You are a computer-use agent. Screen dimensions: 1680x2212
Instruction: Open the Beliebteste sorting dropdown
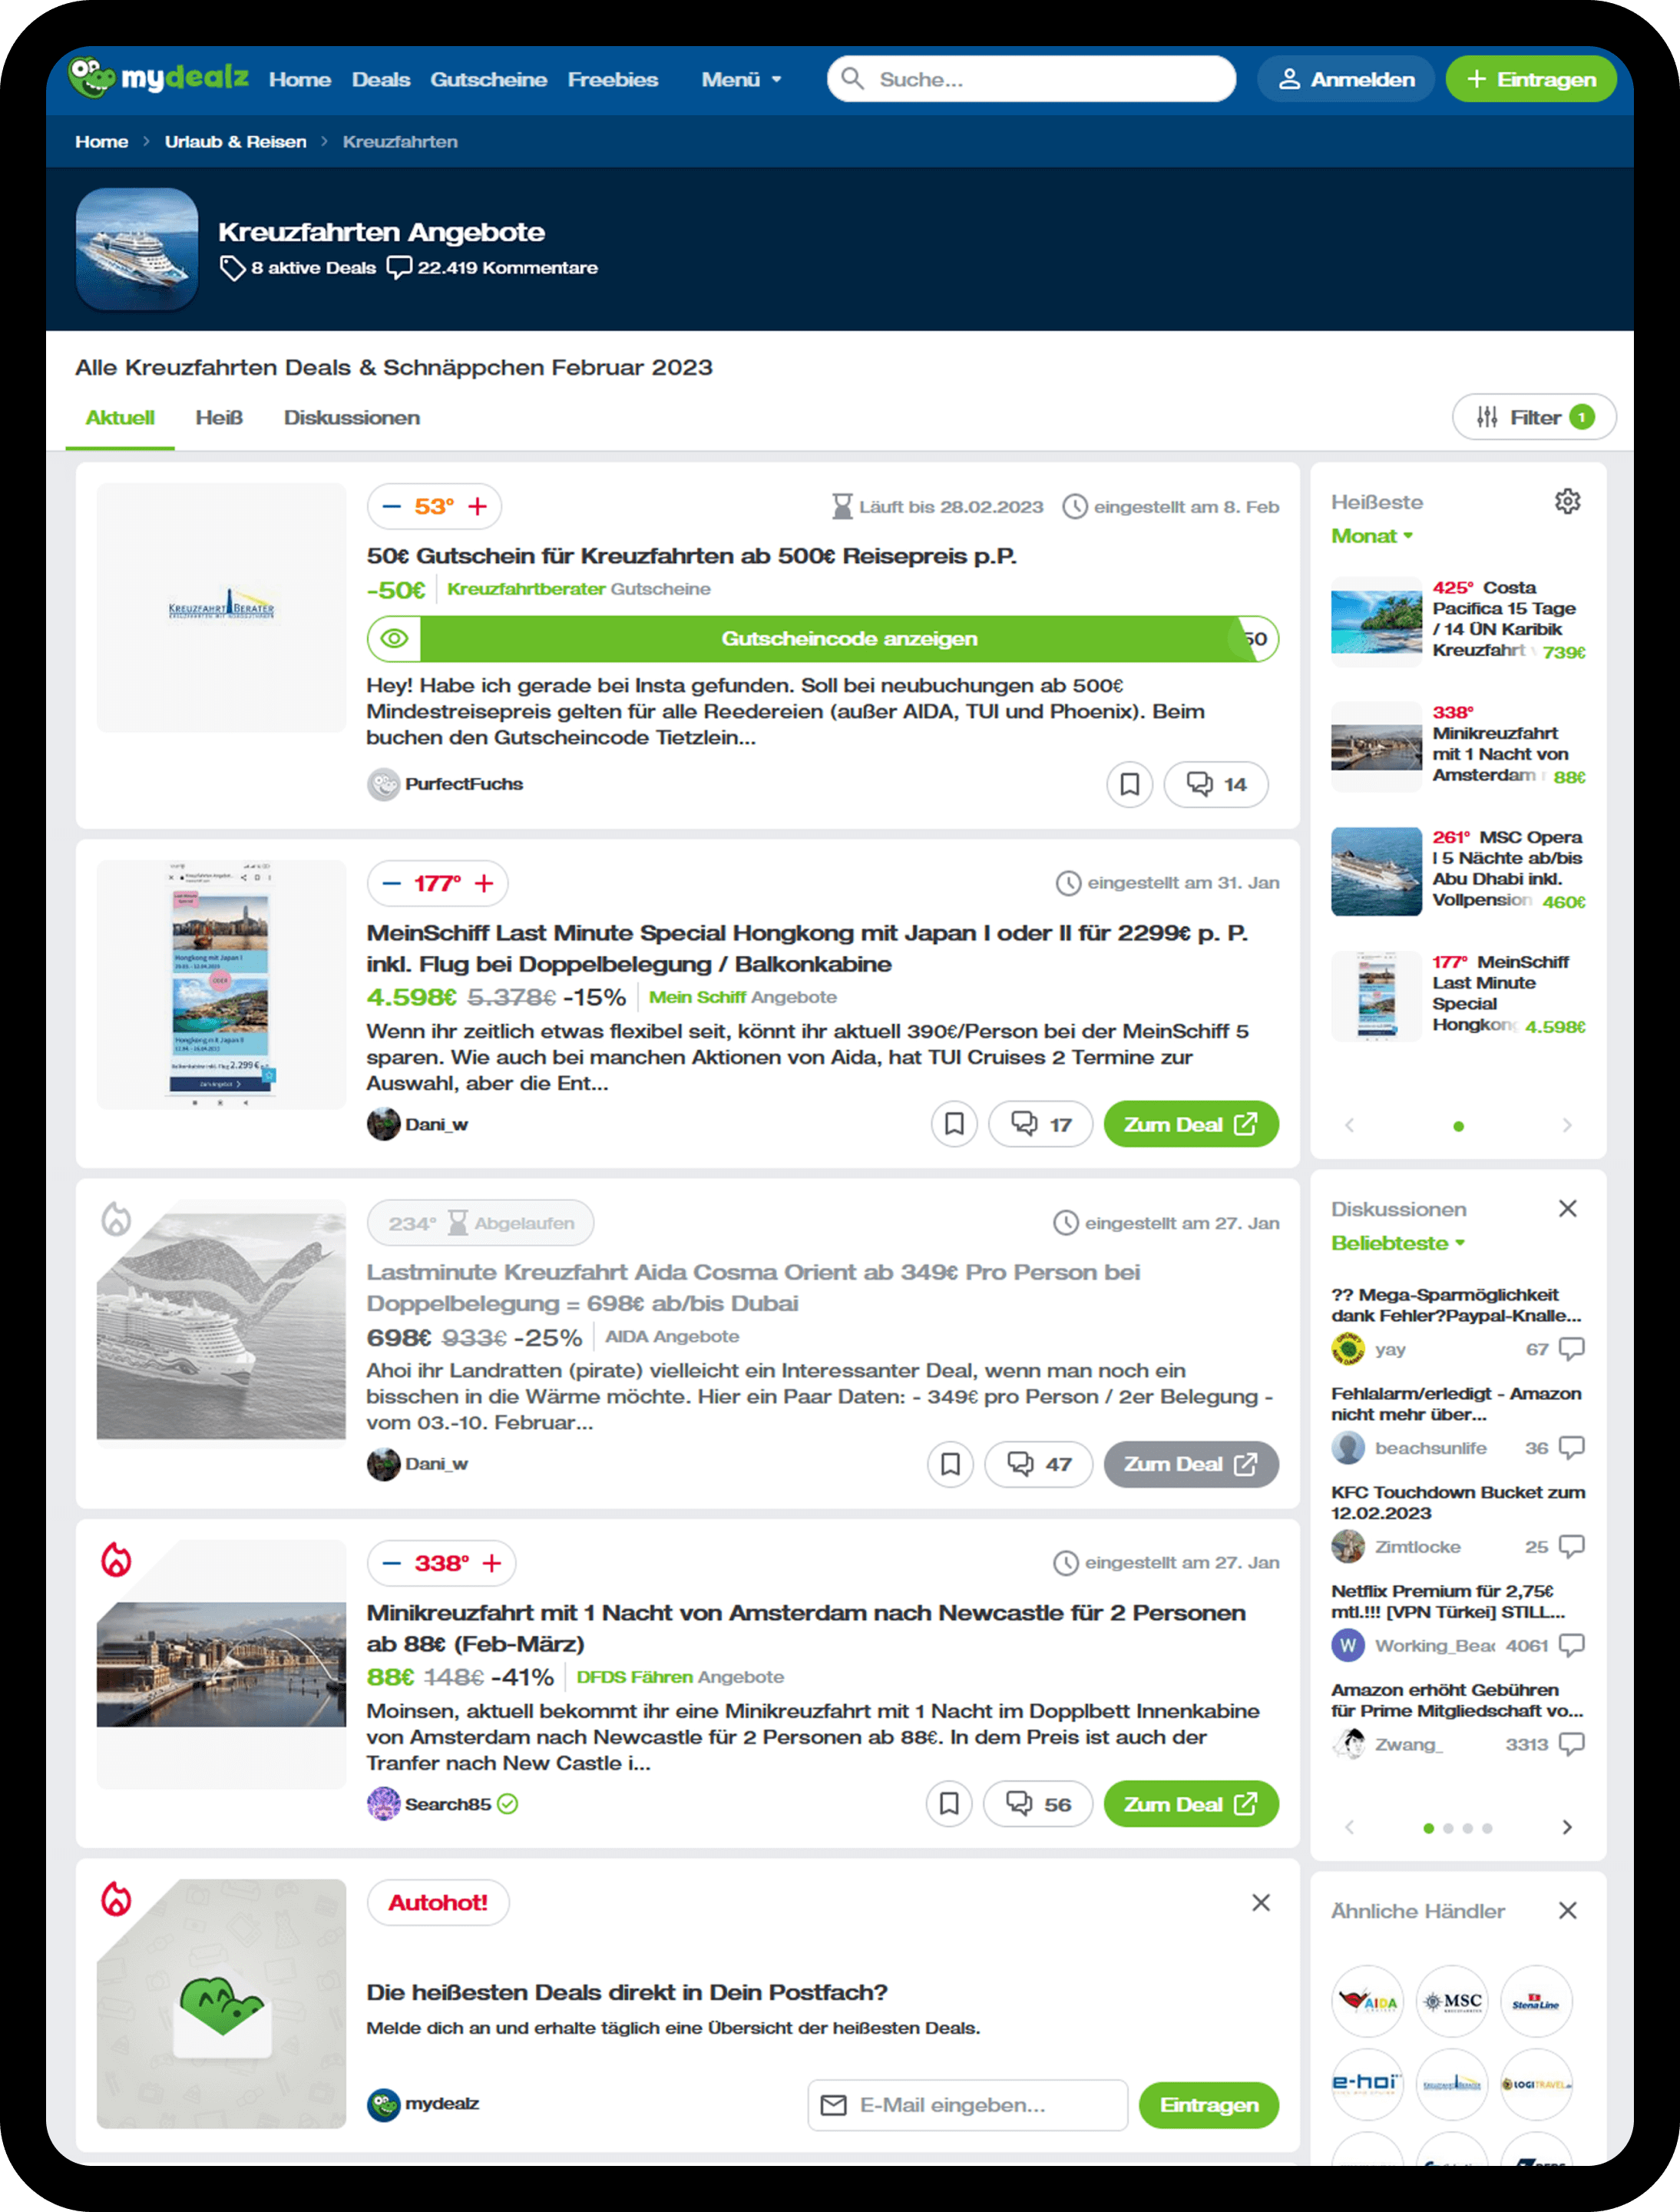1397,1243
